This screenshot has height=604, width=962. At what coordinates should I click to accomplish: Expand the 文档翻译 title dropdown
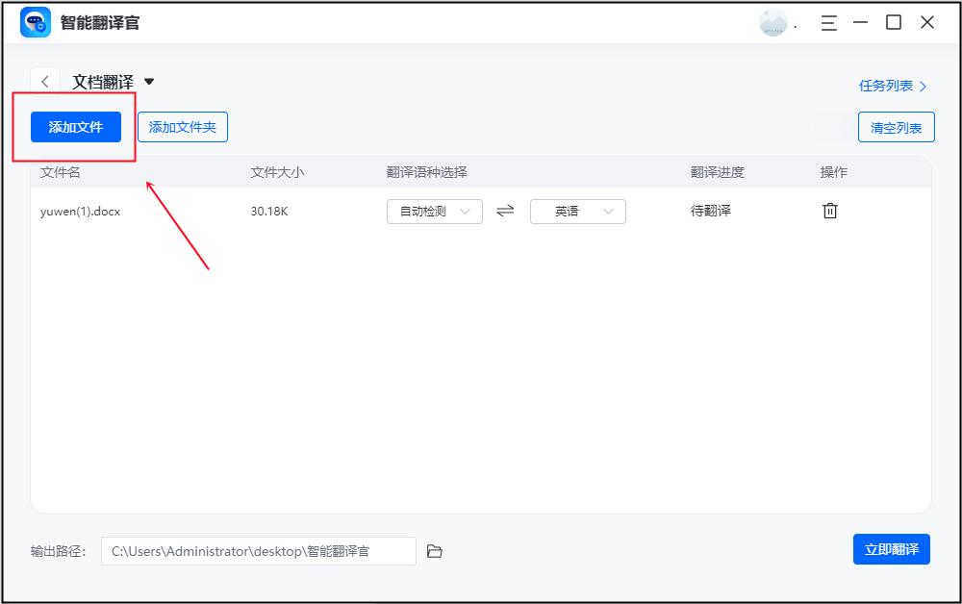148,82
